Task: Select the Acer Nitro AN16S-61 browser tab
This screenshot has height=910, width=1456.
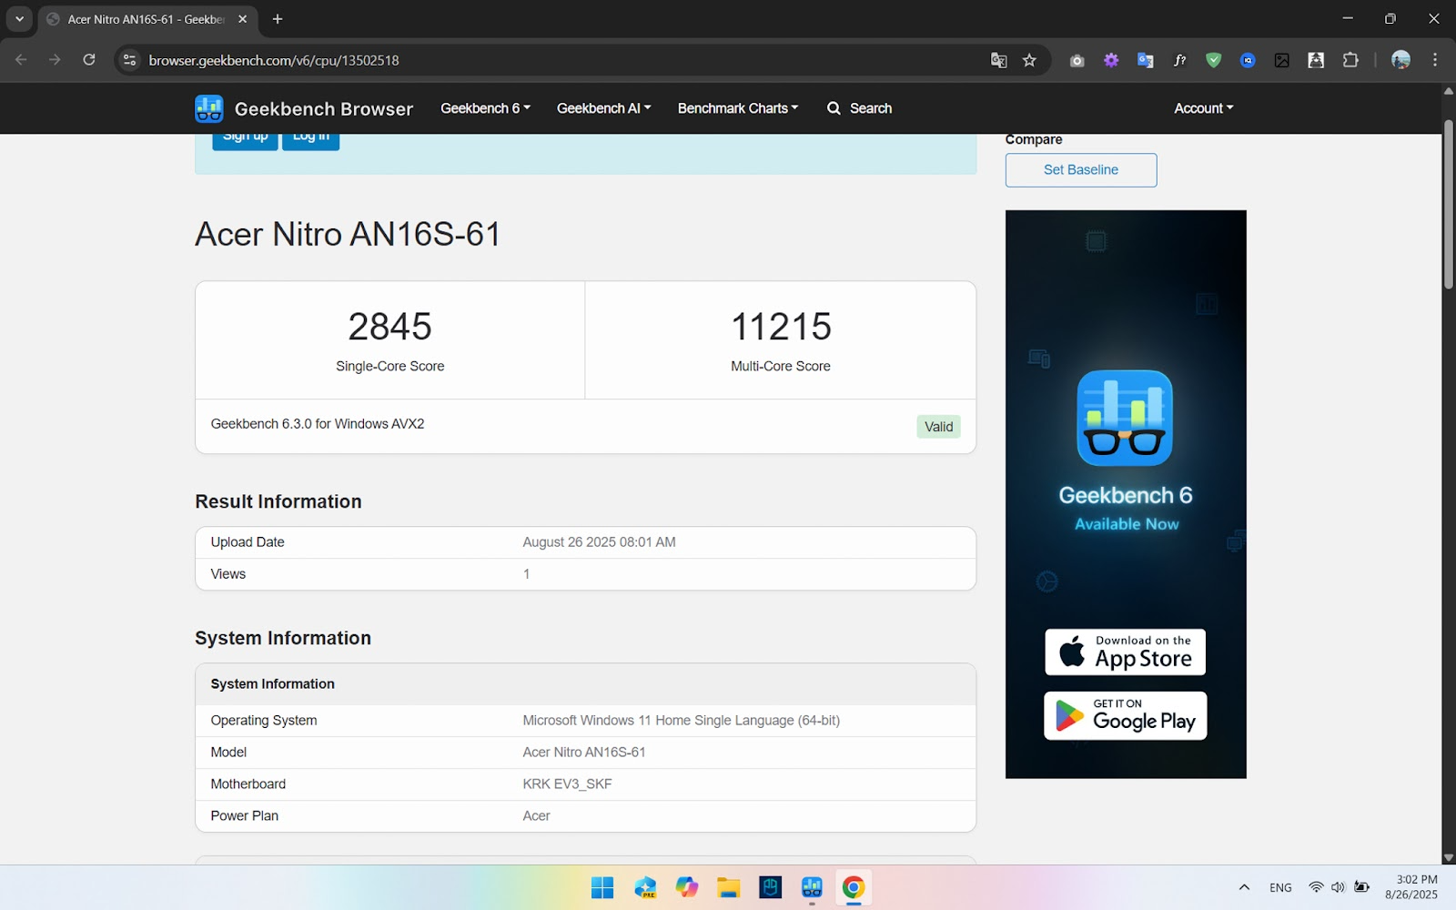Action: [146, 19]
